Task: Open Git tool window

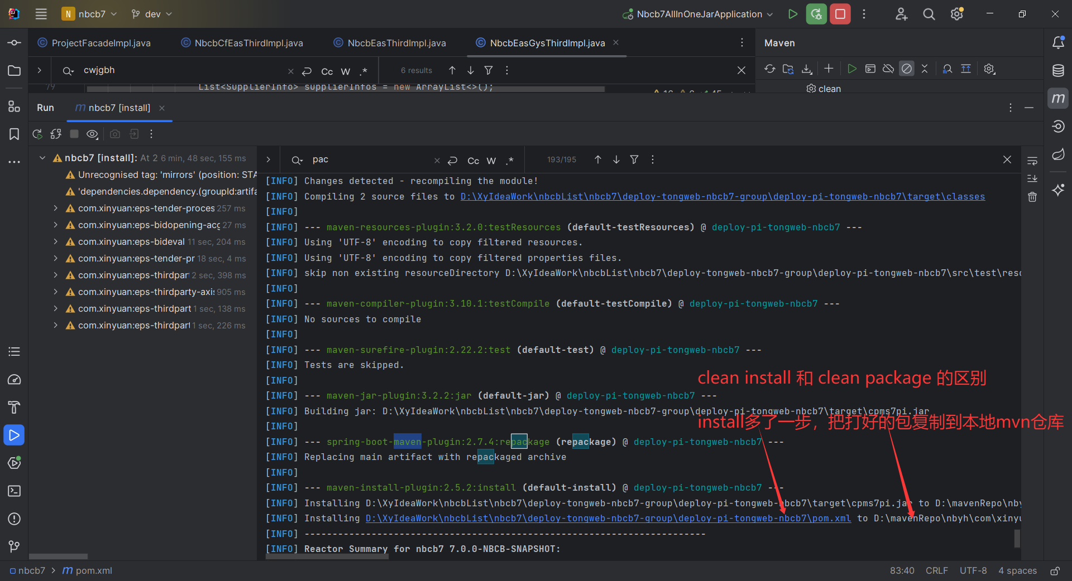Action: 14,546
